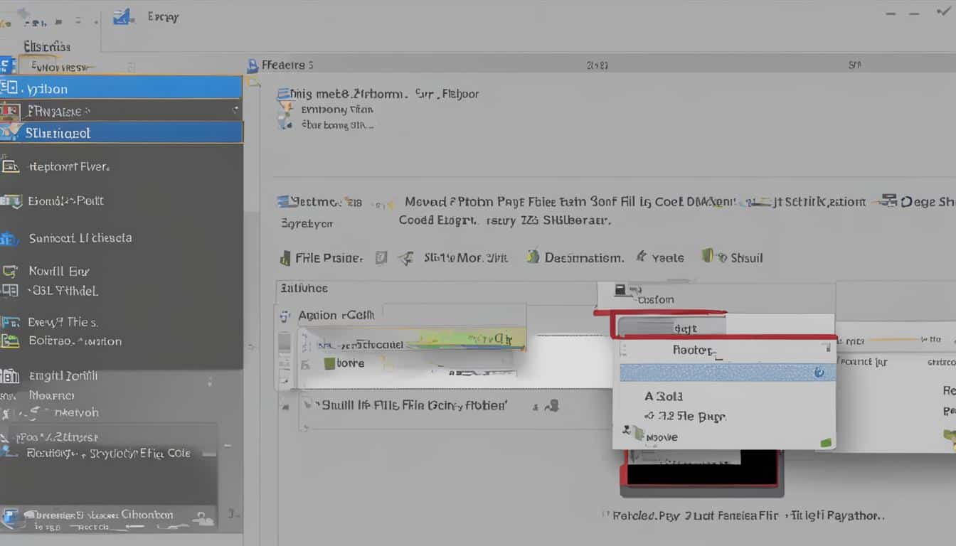
Task: Click the "Yaete" toolbar item
Action: tap(668, 258)
